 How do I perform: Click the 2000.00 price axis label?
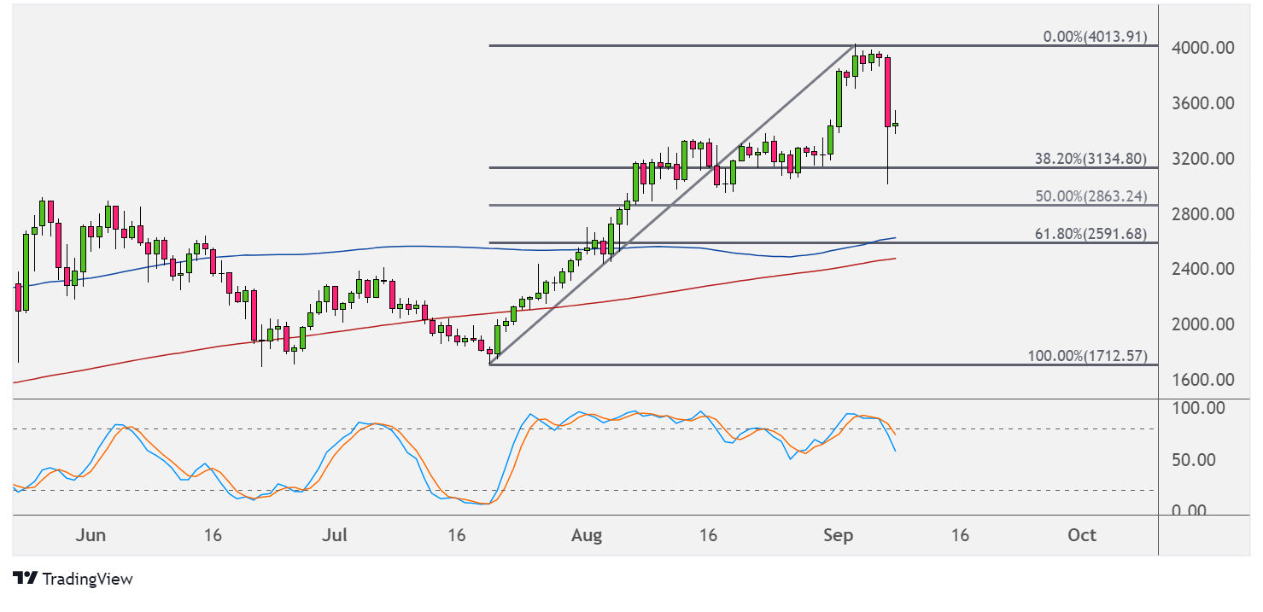click(1205, 324)
